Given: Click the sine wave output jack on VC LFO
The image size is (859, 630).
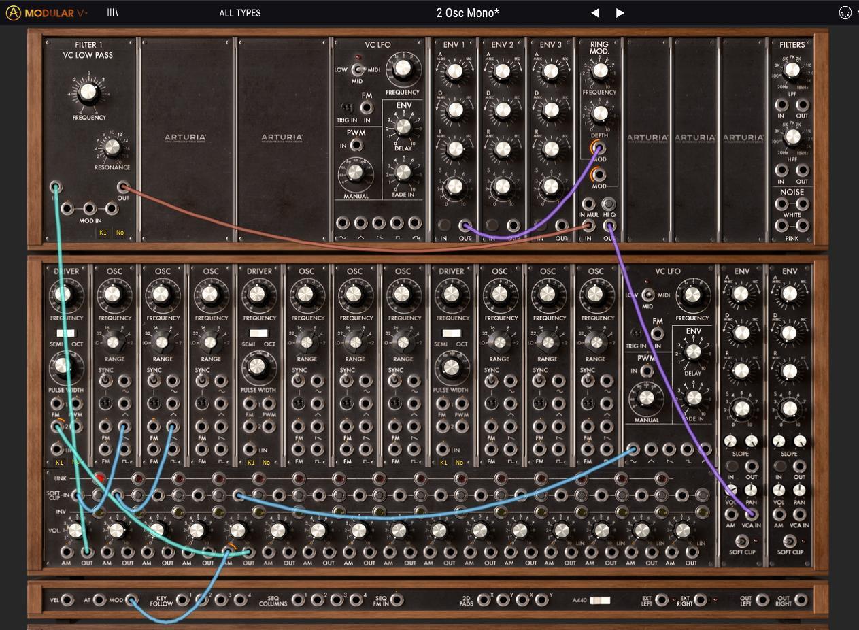Looking at the screenshot, I should coord(342,222).
